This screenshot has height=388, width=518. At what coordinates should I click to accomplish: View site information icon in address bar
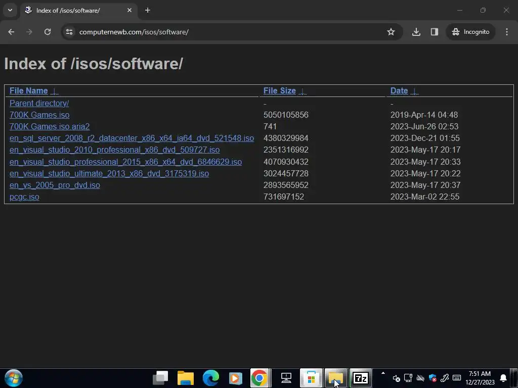[x=69, y=32]
